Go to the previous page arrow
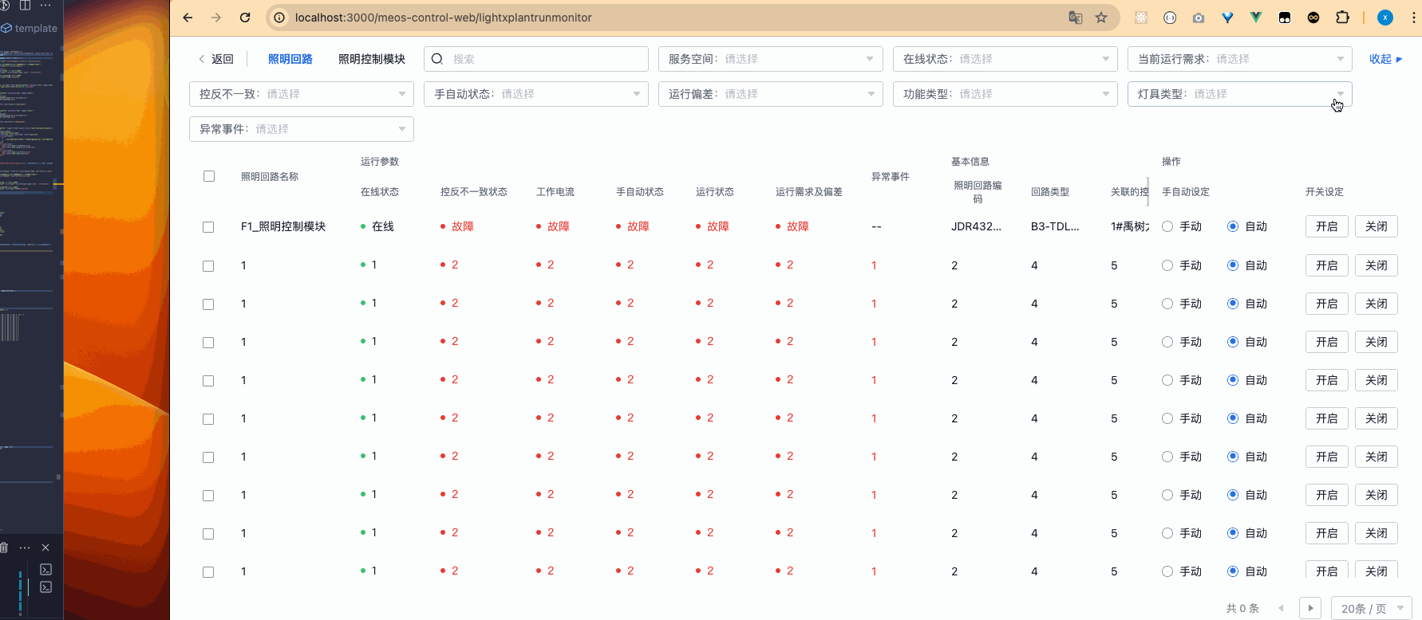 coord(1282,608)
